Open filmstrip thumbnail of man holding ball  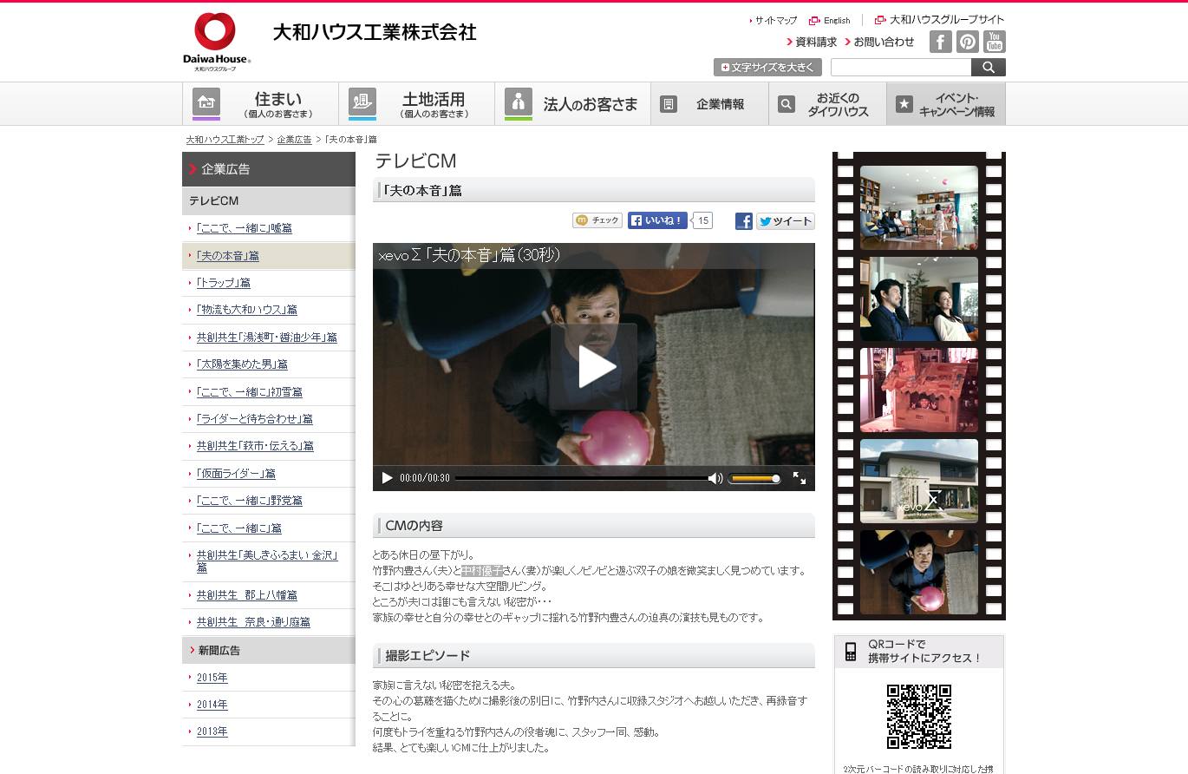tap(919, 572)
